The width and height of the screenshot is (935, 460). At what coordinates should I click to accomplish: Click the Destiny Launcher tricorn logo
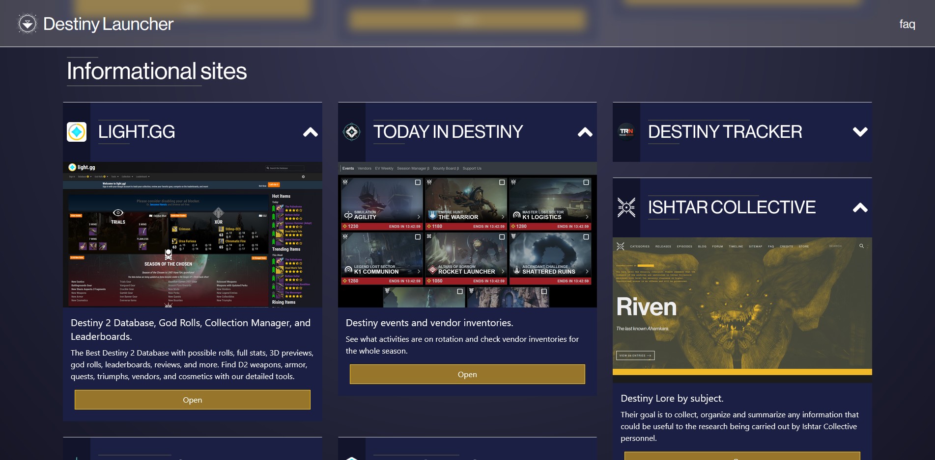click(x=27, y=23)
